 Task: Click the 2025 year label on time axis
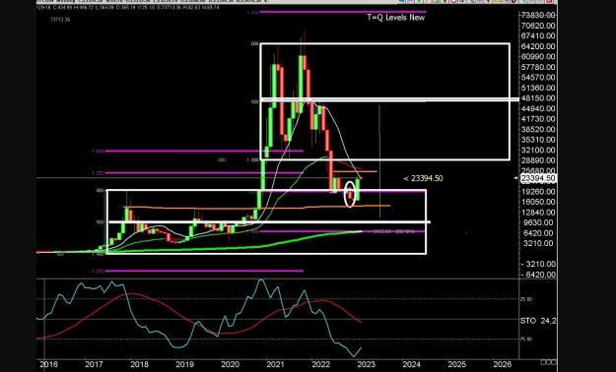457,364
